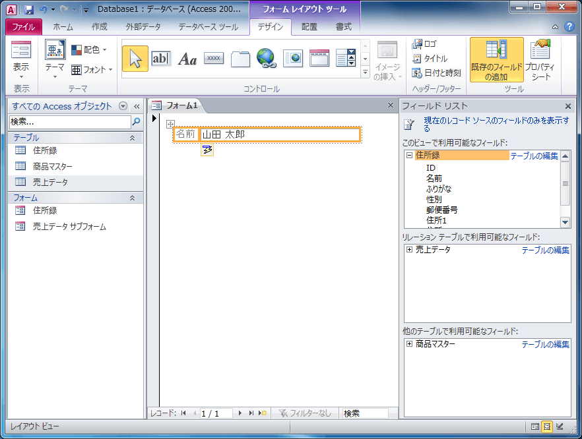
Task: Open the 配色 color dropdown
Action: 88,49
